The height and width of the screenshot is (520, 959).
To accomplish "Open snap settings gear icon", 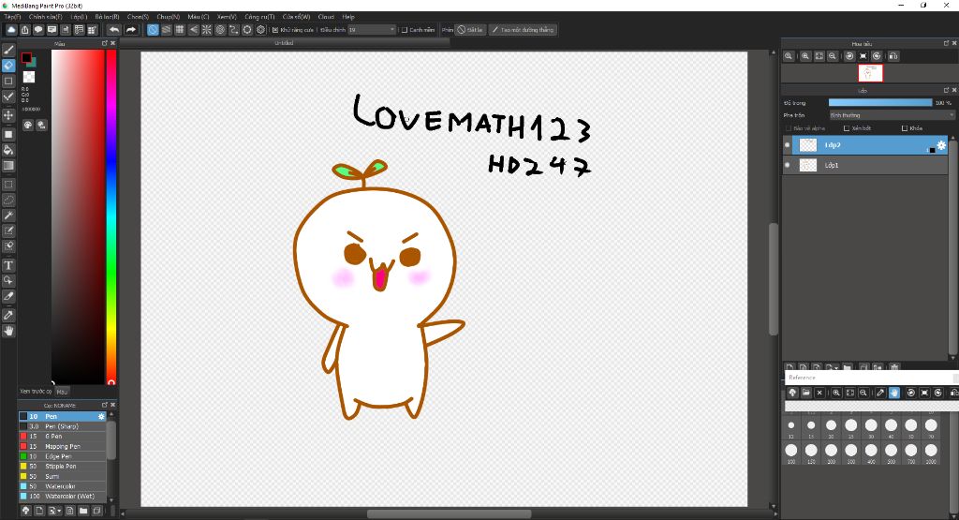I will click(261, 29).
